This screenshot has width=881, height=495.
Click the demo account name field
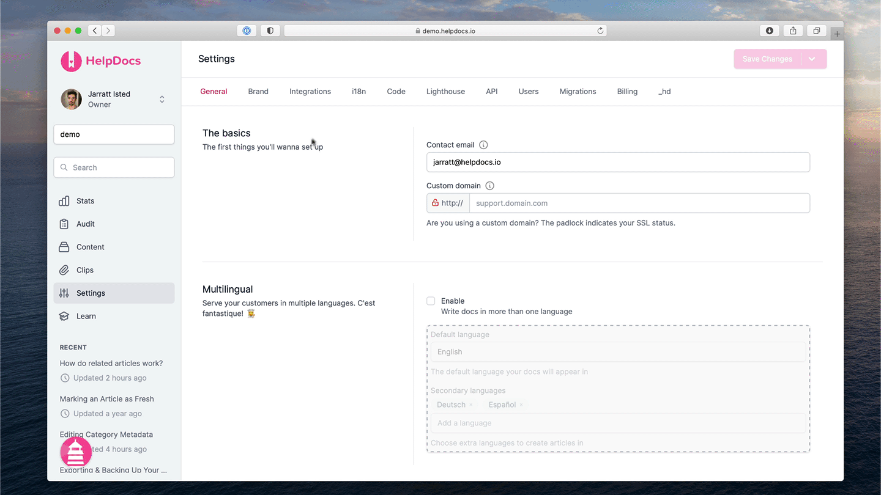tap(114, 134)
